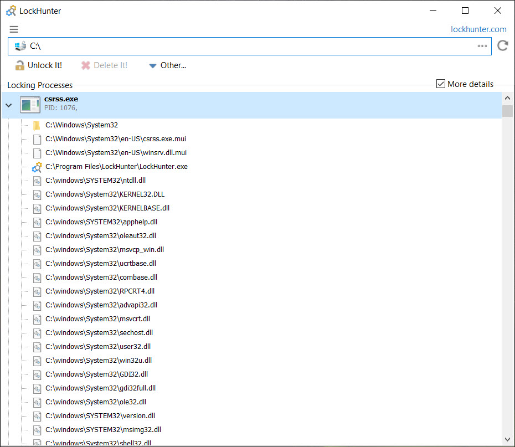Click inside the C:\ path input field
This screenshot has height=447, width=515.
click(250, 46)
